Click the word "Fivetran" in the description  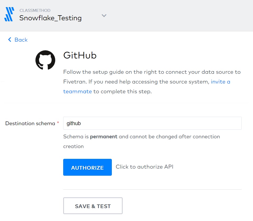pyautogui.click(x=75, y=82)
